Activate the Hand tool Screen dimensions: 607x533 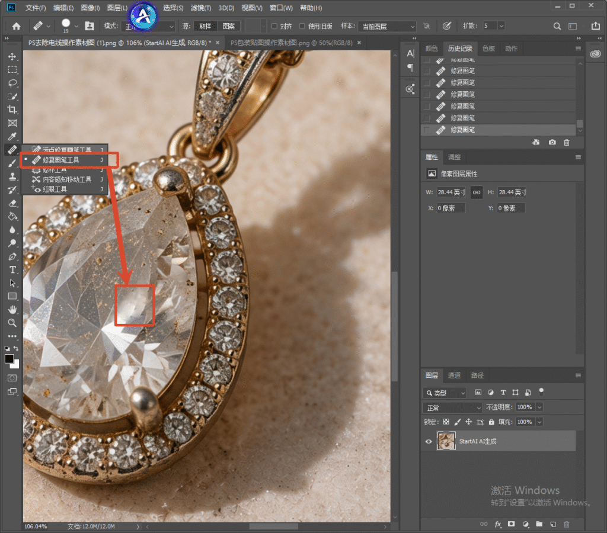tap(12, 309)
